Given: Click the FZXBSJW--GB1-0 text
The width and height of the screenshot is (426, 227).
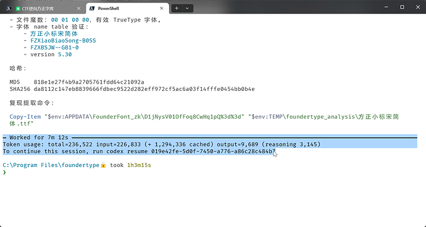Looking at the screenshot, I should click(x=54, y=48).
